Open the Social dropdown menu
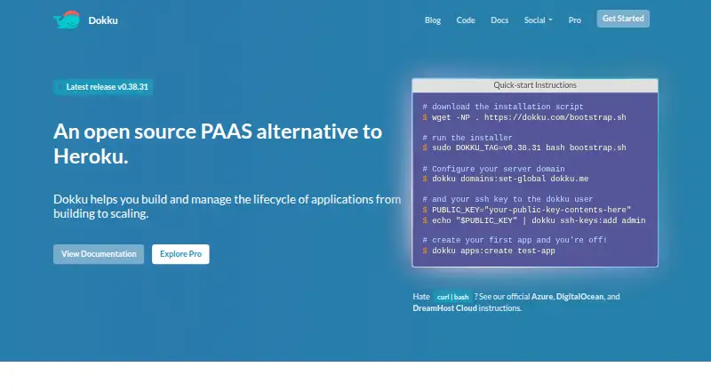 (538, 20)
